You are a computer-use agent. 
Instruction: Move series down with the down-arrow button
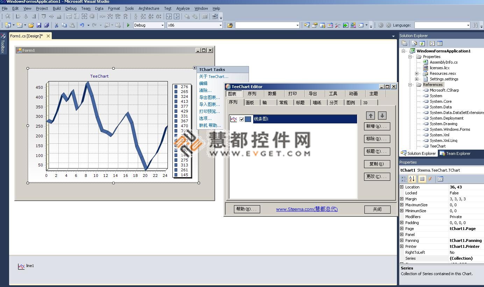(x=382, y=115)
